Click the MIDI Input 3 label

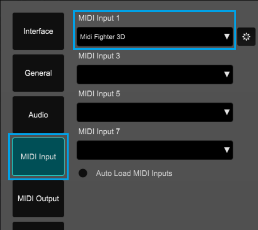(x=99, y=56)
